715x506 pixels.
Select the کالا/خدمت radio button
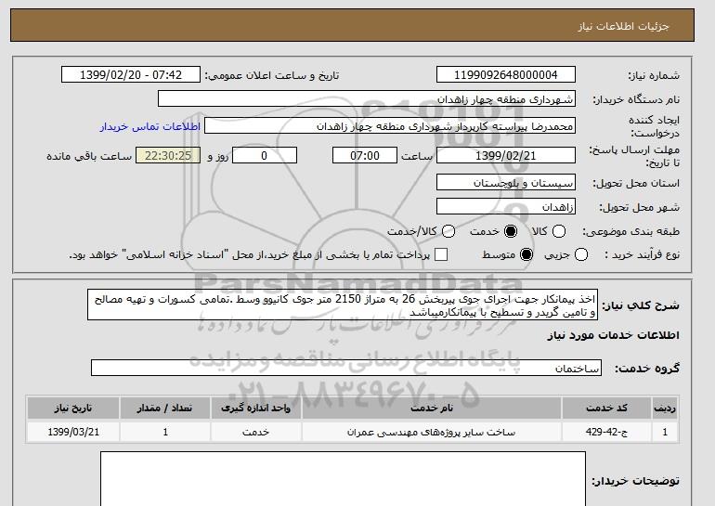(x=448, y=231)
